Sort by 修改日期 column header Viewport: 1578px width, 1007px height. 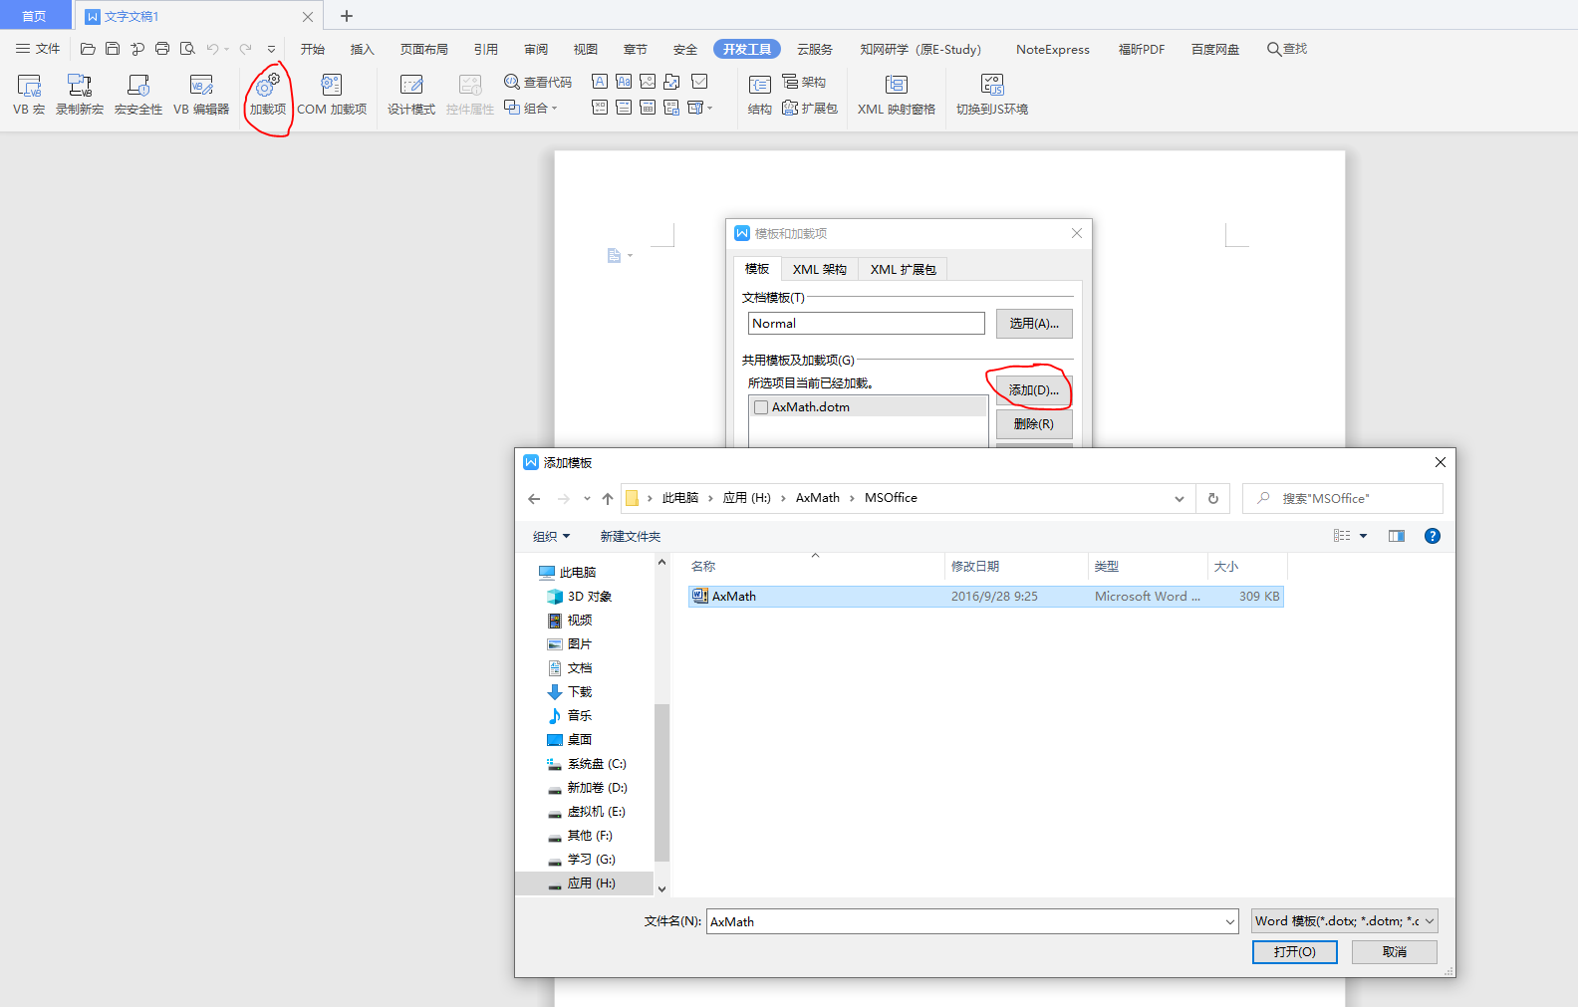(x=1016, y=567)
